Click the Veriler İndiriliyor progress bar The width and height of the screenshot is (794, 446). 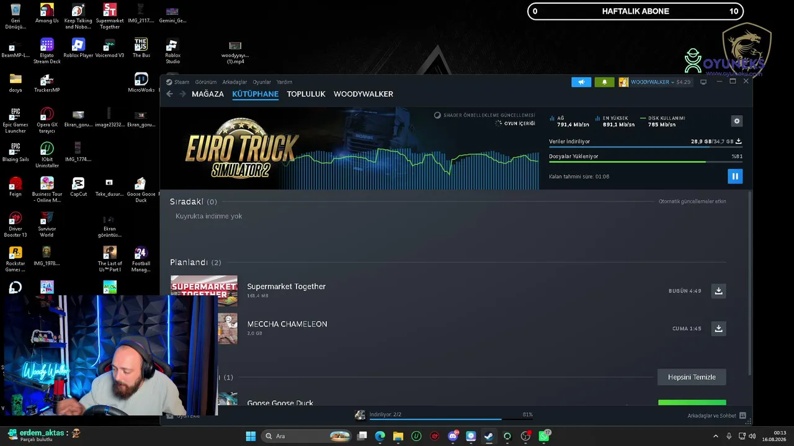(x=645, y=147)
